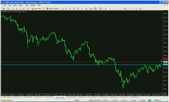Open the Charts menu
Screen dimensions: 169x102
point(21,5)
